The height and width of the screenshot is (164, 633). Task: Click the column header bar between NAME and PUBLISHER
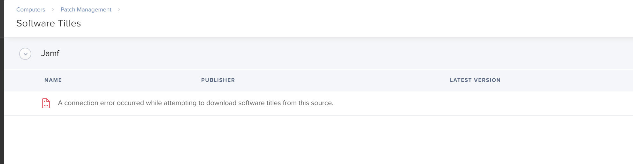coord(132,80)
